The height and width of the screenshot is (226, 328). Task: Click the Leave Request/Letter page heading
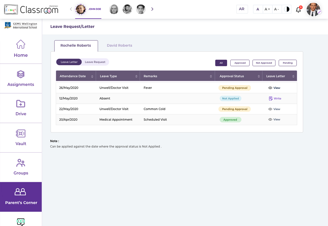pyautogui.click(x=72, y=27)
